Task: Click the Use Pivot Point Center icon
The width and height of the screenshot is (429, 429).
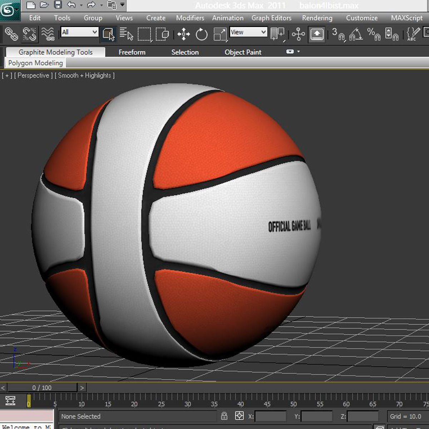Action: coord(277,34)
